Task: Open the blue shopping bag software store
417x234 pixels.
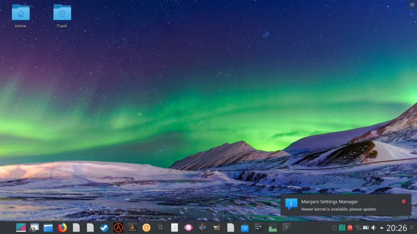Action: [244, 228]
